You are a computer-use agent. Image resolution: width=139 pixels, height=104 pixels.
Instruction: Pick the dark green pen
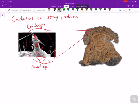coord(78,10)
